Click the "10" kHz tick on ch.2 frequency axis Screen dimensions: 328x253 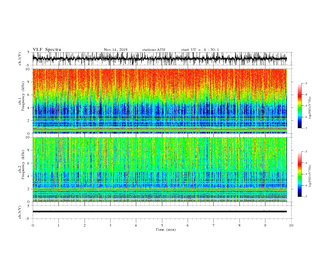tap(28, 137)
